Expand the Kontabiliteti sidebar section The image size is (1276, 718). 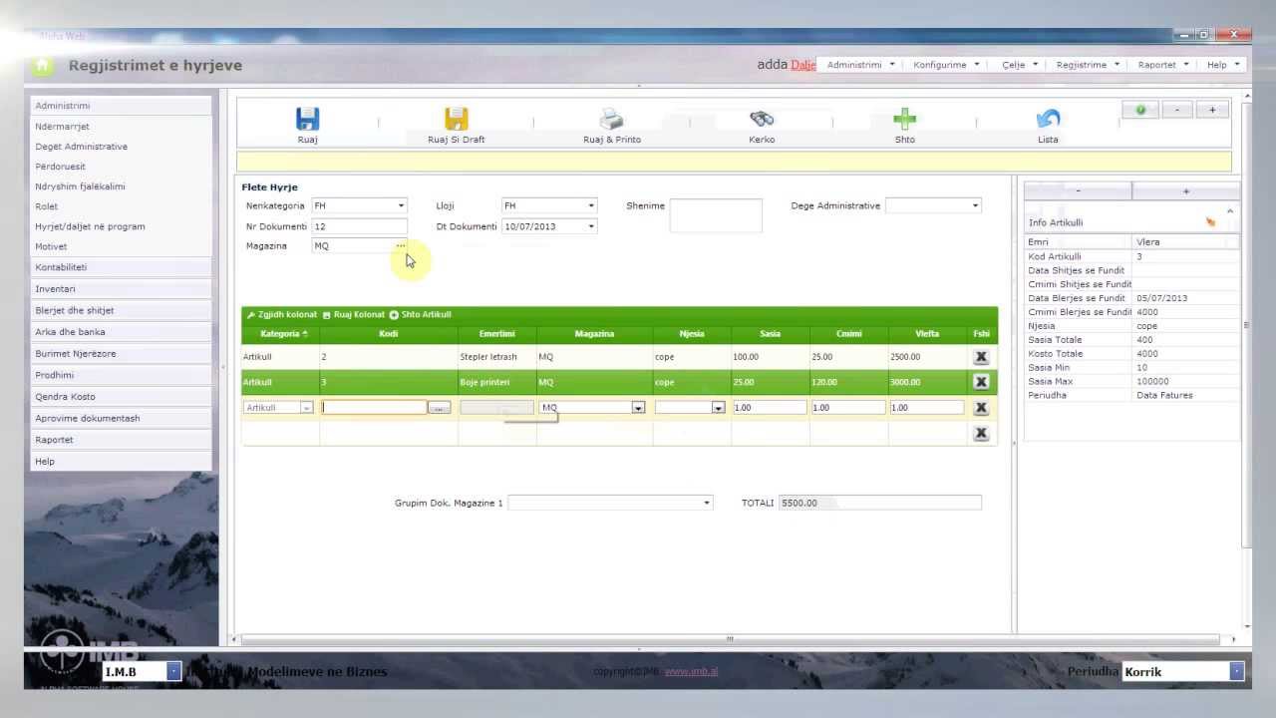[x=121, y=267]
